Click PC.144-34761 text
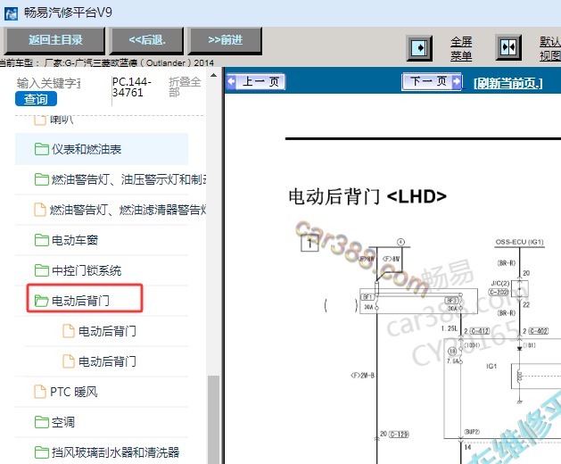The width and height of the screenshot is (561, 464). (x=132, y=87)
